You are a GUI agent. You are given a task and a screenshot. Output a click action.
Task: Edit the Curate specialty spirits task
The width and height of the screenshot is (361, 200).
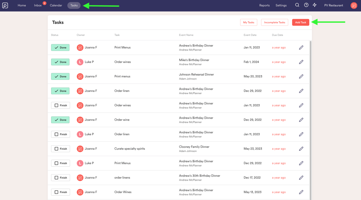pos(301,149)
